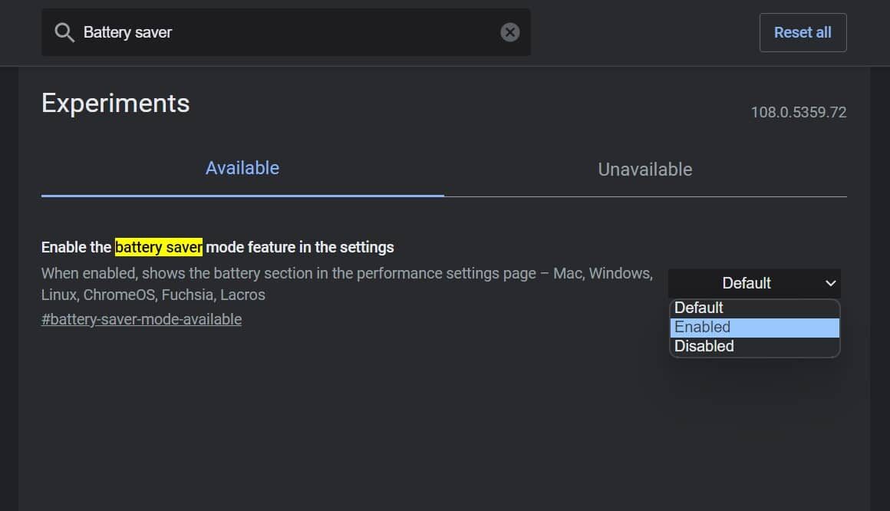The height and width of the screenshot is (511, 890).
Task: Click 'Mac, Windows,' in the flag description
Action: click(x=603, y=273)
